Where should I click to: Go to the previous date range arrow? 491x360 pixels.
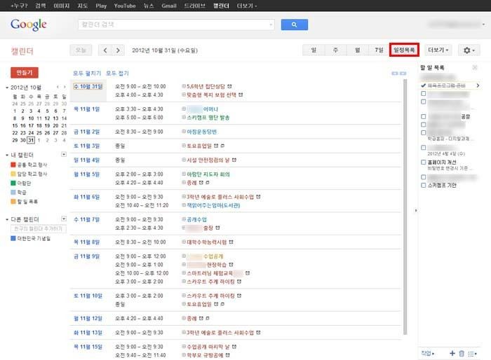tap(105, 50)
